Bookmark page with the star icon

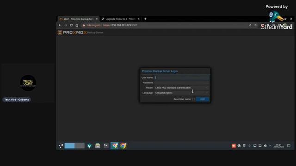point(255,25)
